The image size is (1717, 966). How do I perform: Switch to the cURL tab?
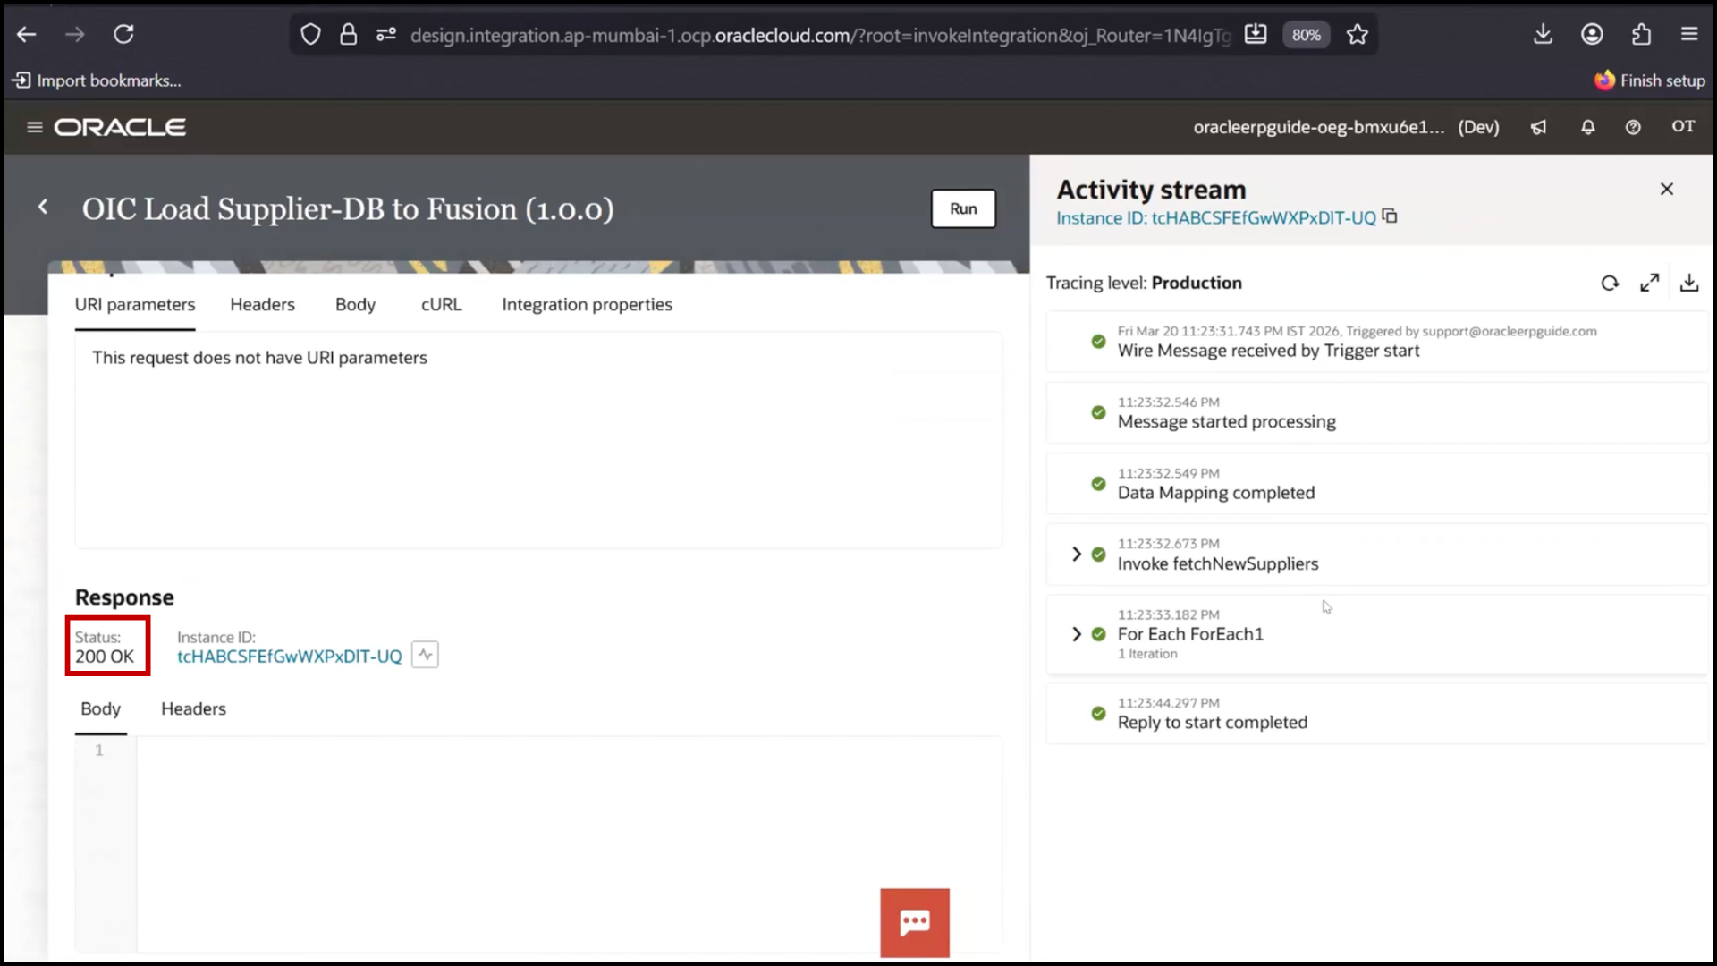pos(441,304)
